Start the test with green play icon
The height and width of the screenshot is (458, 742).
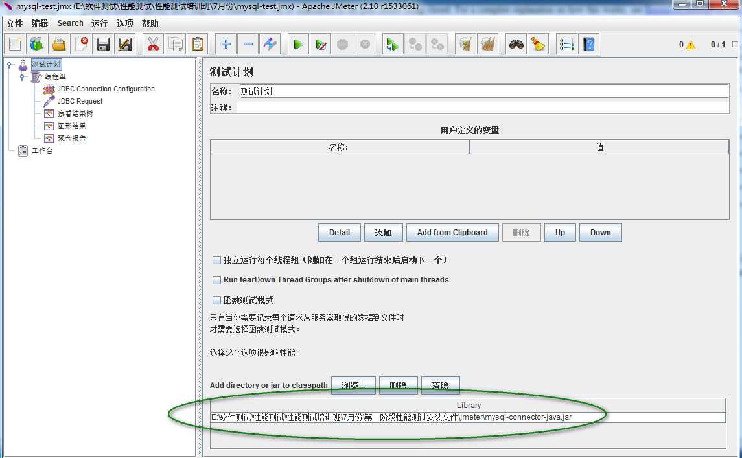click(x=298, y=45)
